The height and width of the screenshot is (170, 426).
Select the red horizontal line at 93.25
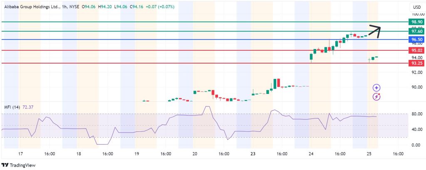pos(204,63)
